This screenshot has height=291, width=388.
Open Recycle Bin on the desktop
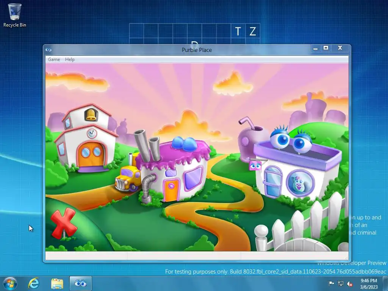[x=15, y=15]
